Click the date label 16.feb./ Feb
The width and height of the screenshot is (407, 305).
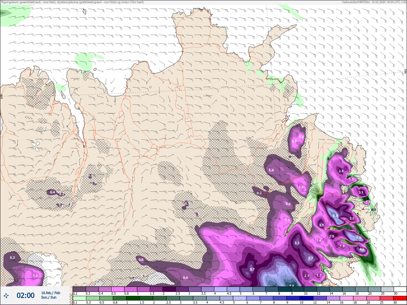[51, 293]
